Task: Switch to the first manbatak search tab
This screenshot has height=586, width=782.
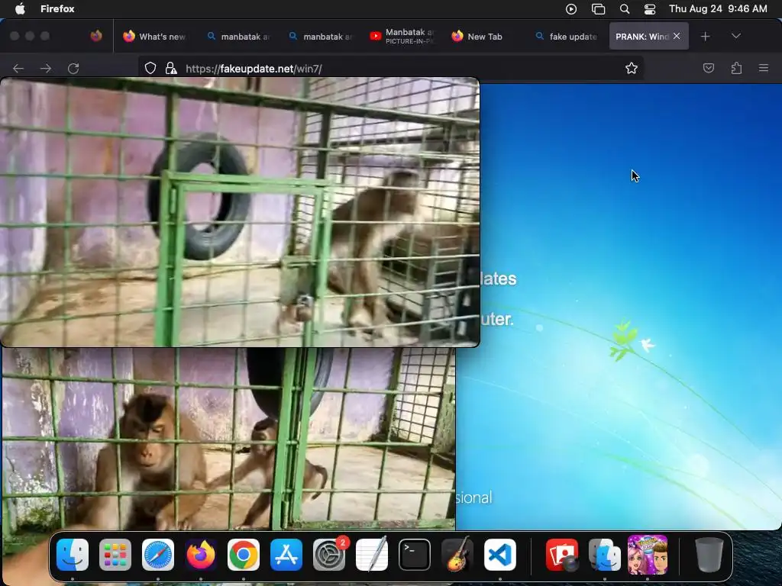Action: click(x=238, y=37)
